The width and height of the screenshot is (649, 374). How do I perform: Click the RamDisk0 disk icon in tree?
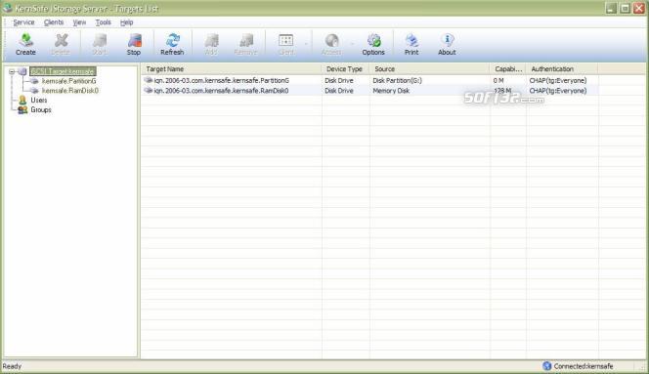coord(34,91)
